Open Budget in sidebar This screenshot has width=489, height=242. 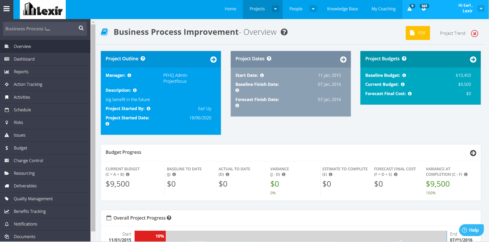[45, 148]
